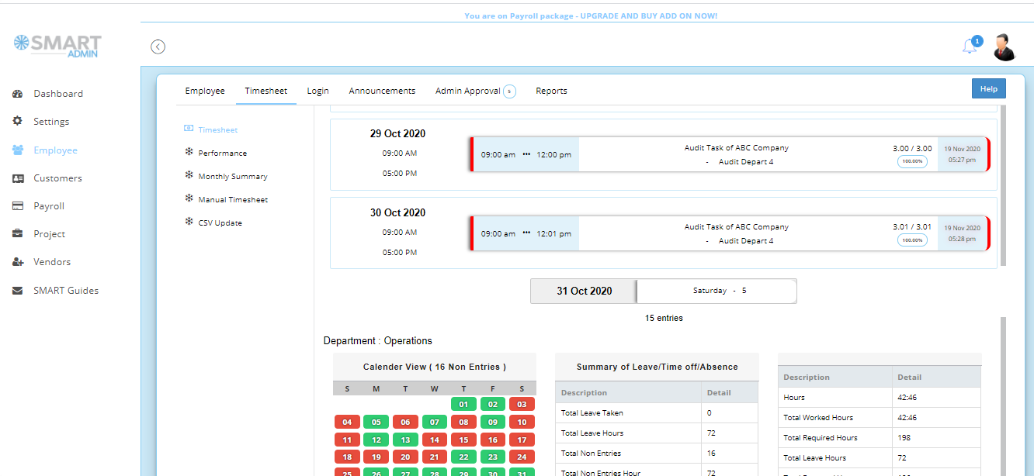Screen dimensions: 1034x476
Task: Click the 100.00% progress badge on 30 Oct
Action: [x=912, y=240]
